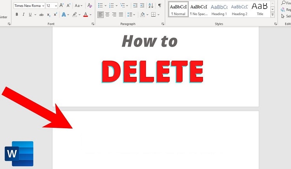Screen dimensions: 291x169
Task: Open the Underline style dropdown arrow
Action: pyautogui.click(x=35, y=14)
